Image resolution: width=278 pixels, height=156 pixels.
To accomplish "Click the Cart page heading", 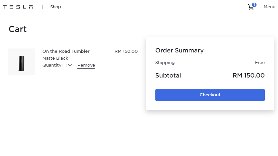I will tap(18, 29).
